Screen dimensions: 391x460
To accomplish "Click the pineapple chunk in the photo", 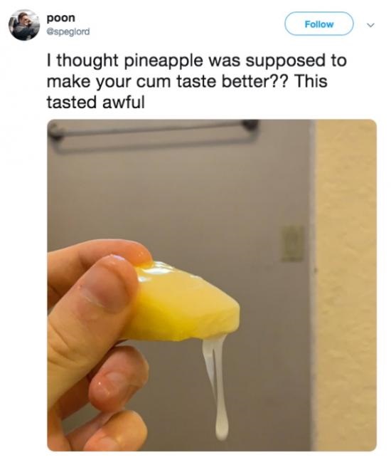I will click(x=183, y=302).
